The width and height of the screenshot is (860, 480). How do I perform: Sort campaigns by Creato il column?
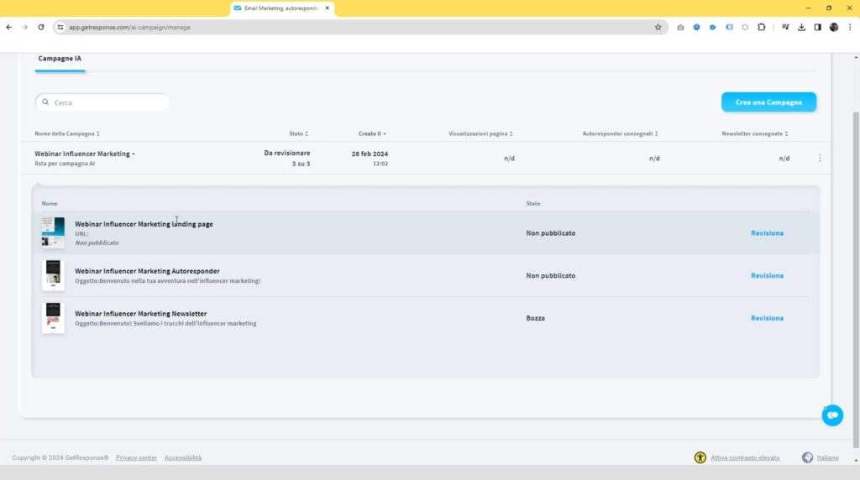coord(372,133)
